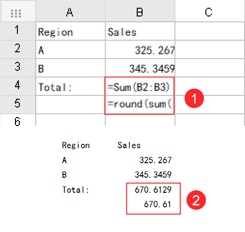Click the =round(sum( formula cell
The width and height of the screenshot is (245, 232).
(x=140, y=105)
